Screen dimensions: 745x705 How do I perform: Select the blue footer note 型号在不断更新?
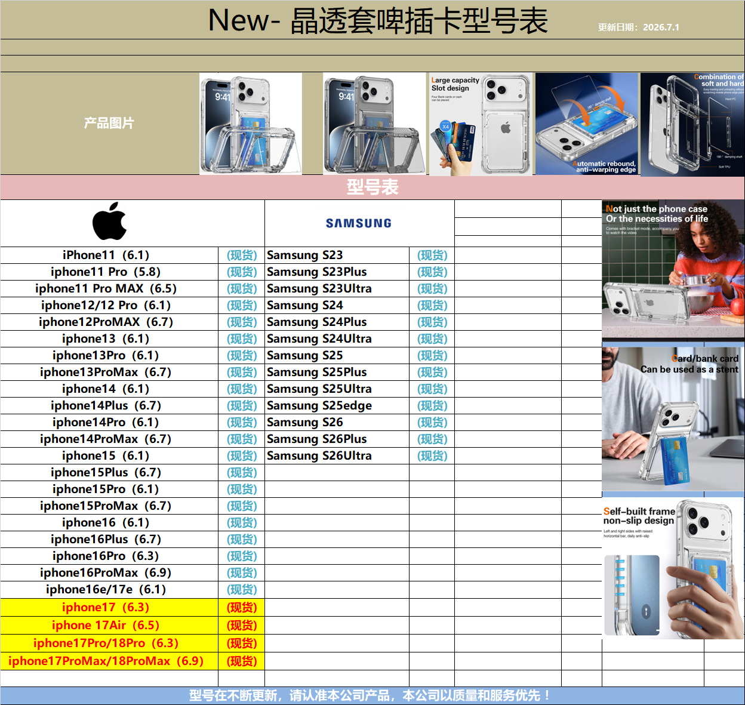[x=372, y=696]
